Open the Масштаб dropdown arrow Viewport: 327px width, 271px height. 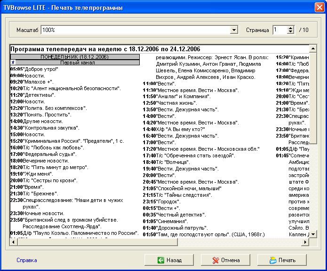(234, 30)
